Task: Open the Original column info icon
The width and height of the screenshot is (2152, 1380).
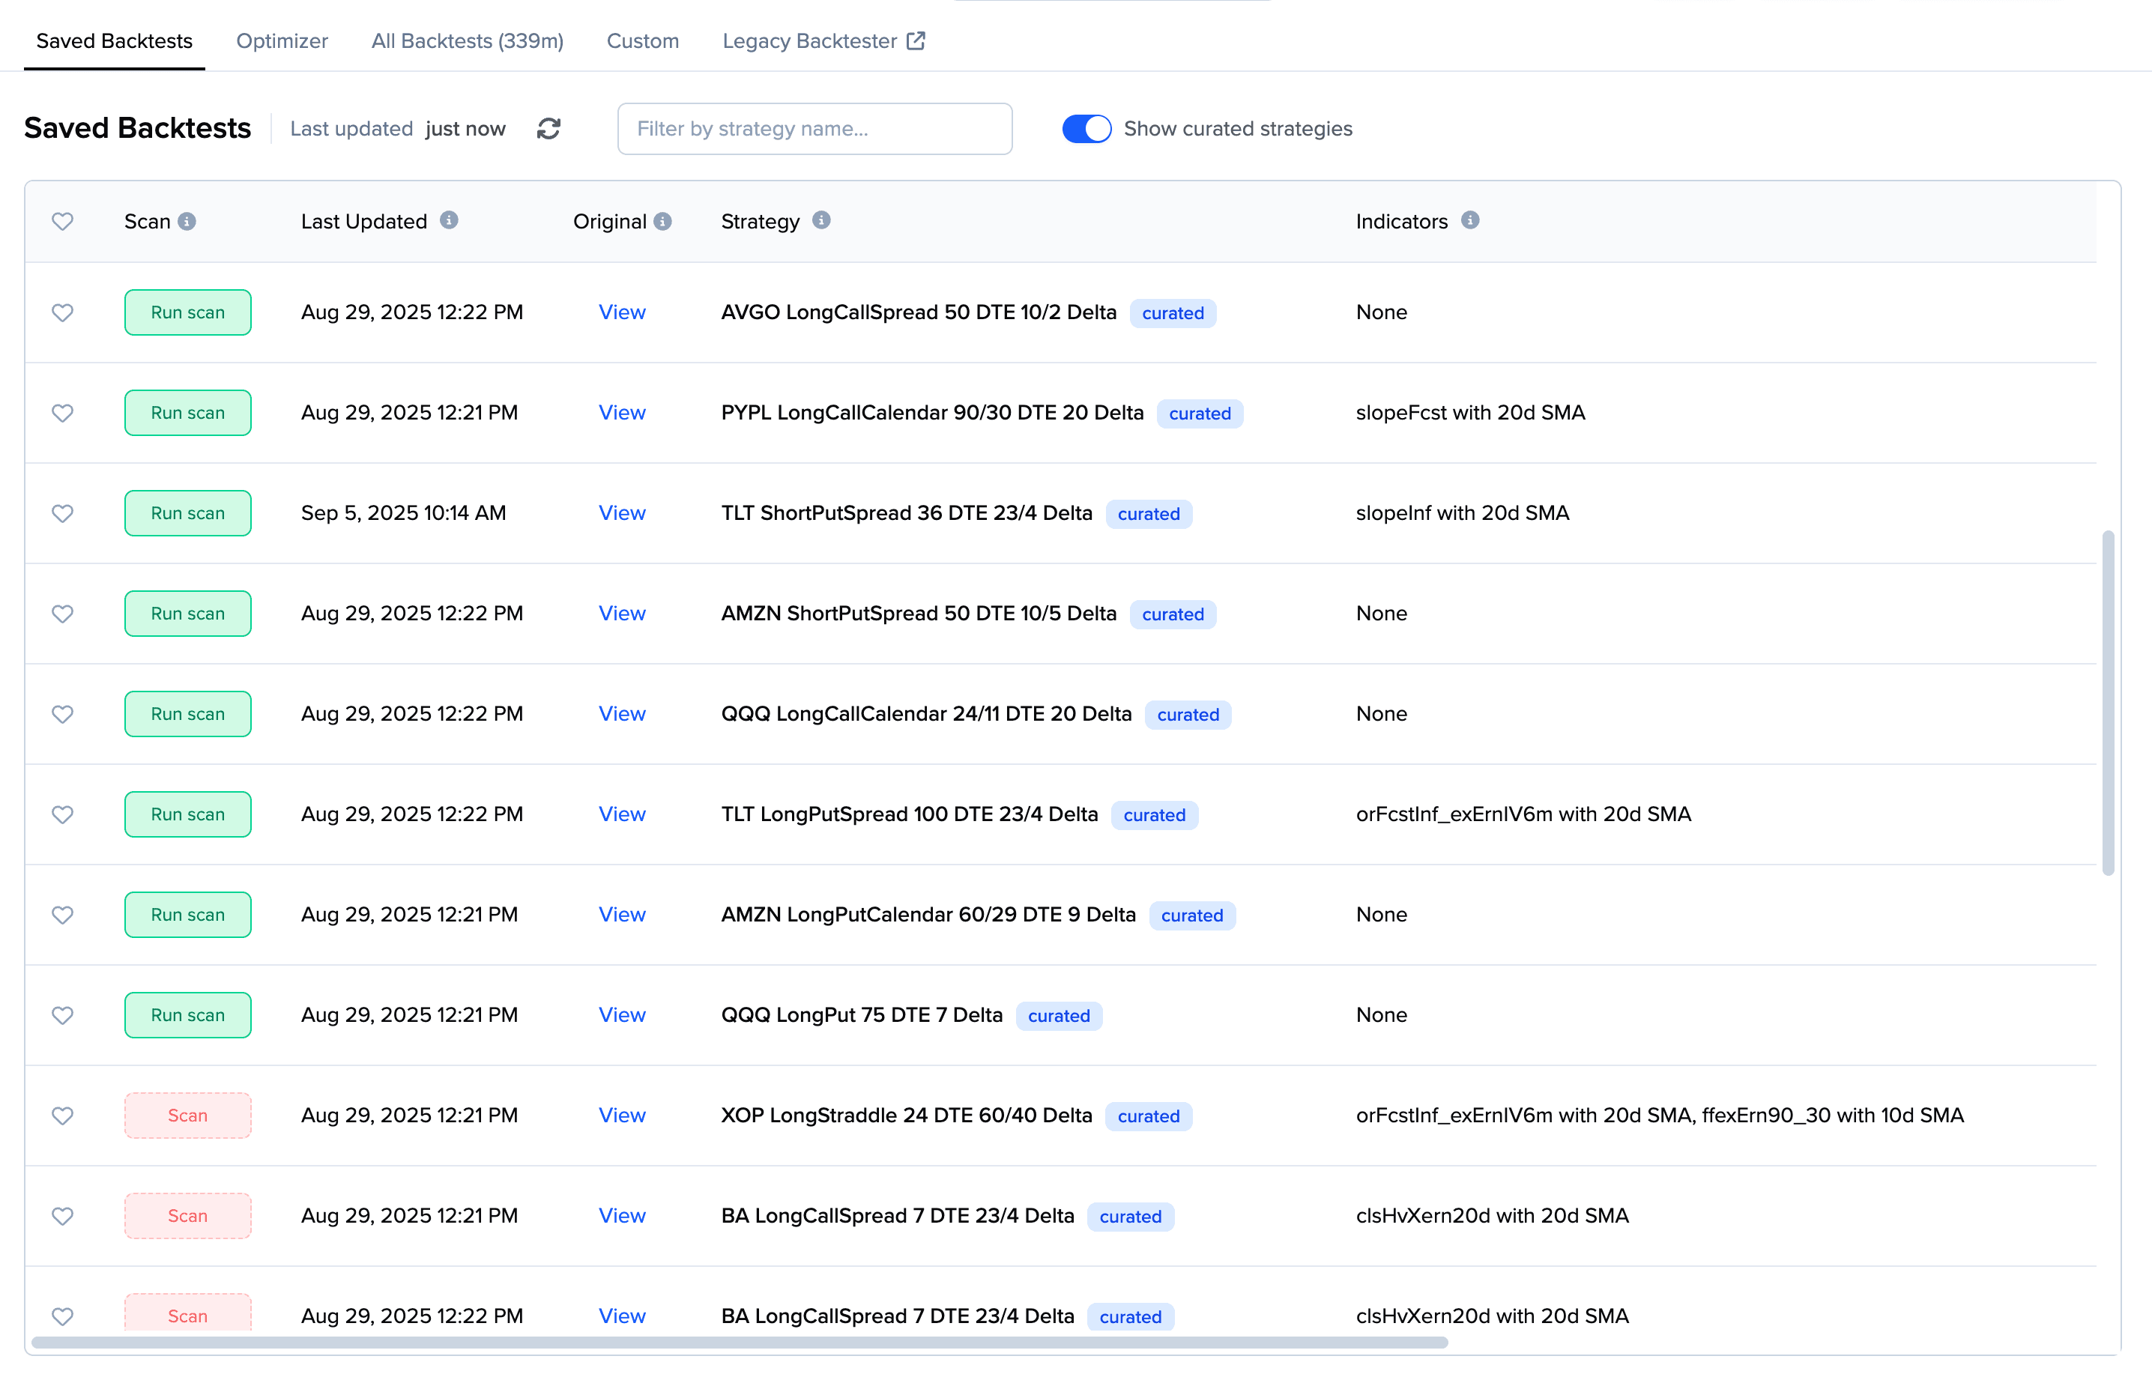Action: point(662,221)
